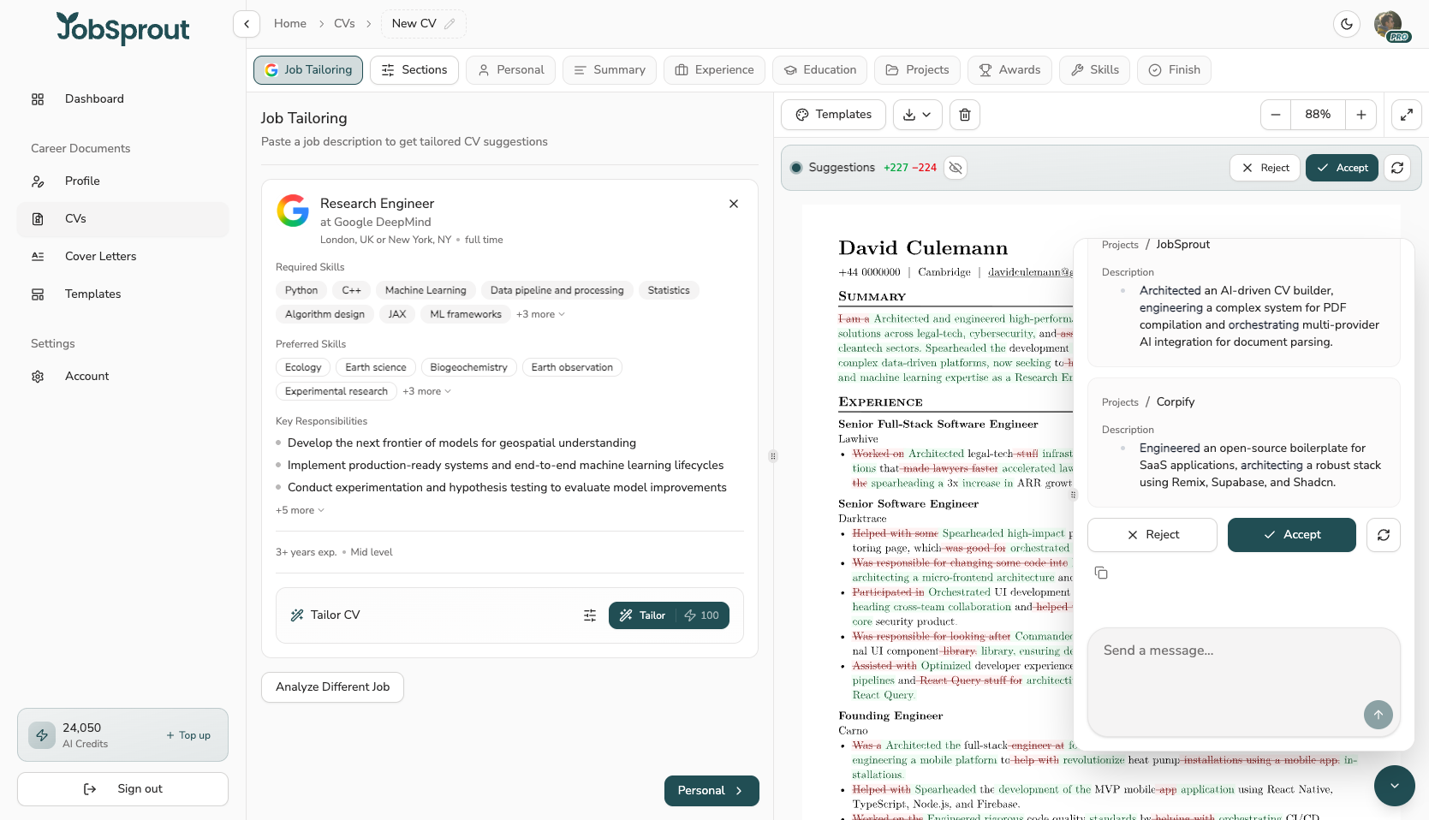
Task: Toggle dark mode with moon icon
Action: click(1347, 24)
